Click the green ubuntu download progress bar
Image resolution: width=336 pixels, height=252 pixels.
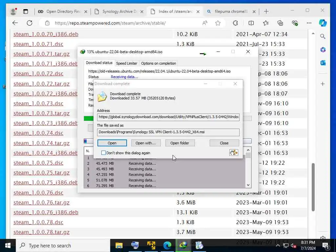click(x=89, y=118)
